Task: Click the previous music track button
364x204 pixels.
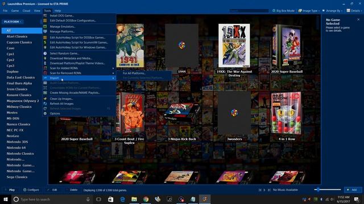Action: [260, 190]
